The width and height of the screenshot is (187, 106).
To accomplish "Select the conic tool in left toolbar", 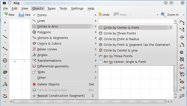I will click(5, 72).
